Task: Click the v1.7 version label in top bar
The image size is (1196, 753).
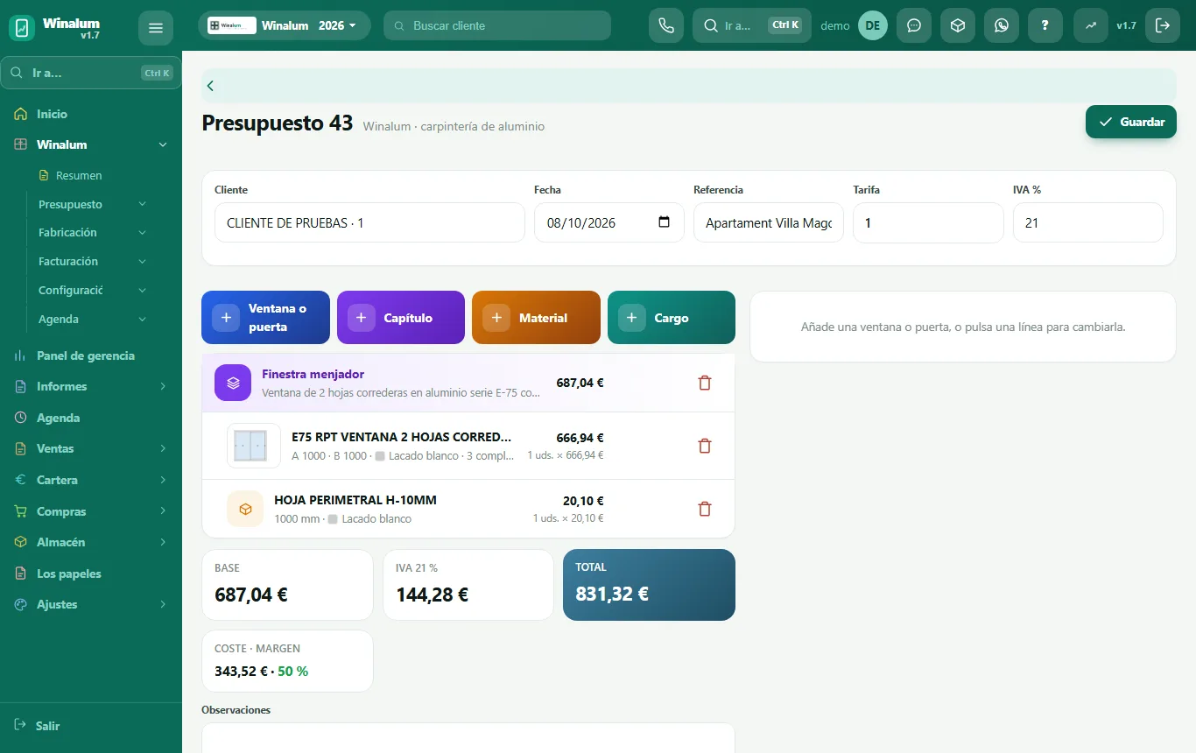Action: click(1126, 25)
